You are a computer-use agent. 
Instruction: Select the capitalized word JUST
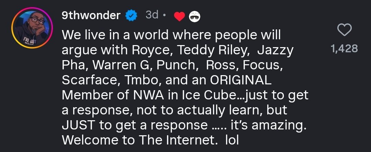click(79, 125)
